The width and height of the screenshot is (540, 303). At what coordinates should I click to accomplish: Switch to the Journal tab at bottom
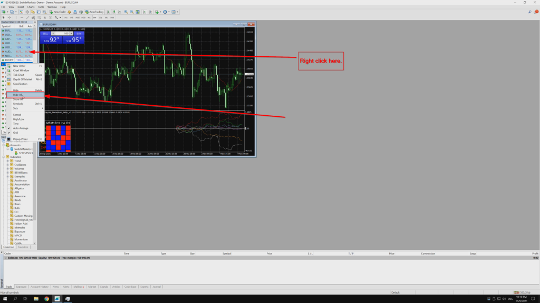(157, 287)
